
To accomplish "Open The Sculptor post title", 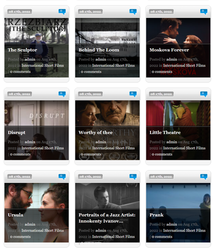I will (x=22, y=50).
